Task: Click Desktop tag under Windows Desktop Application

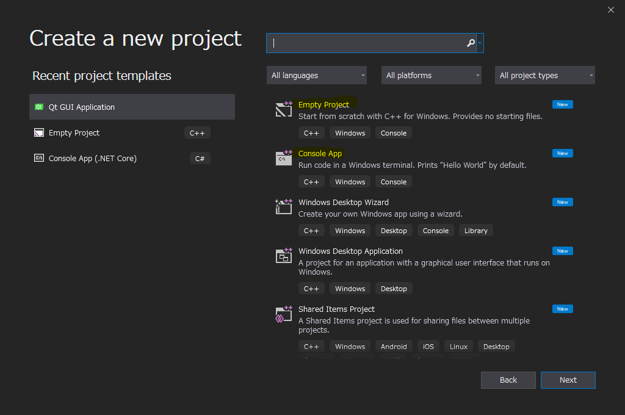Action: tap(394, 289)
